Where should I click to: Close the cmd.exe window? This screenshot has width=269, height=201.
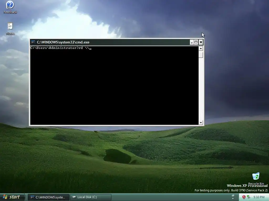click(x=201, y=42)
